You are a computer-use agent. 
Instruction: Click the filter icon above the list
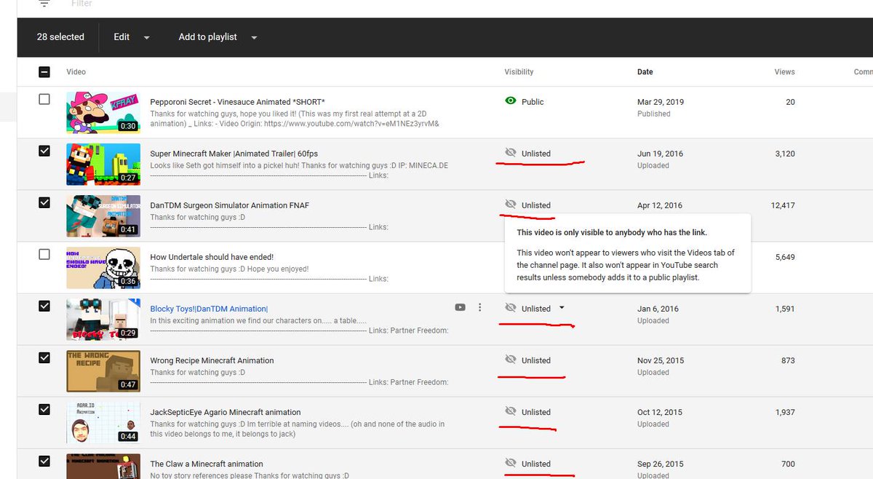[44, 3]
